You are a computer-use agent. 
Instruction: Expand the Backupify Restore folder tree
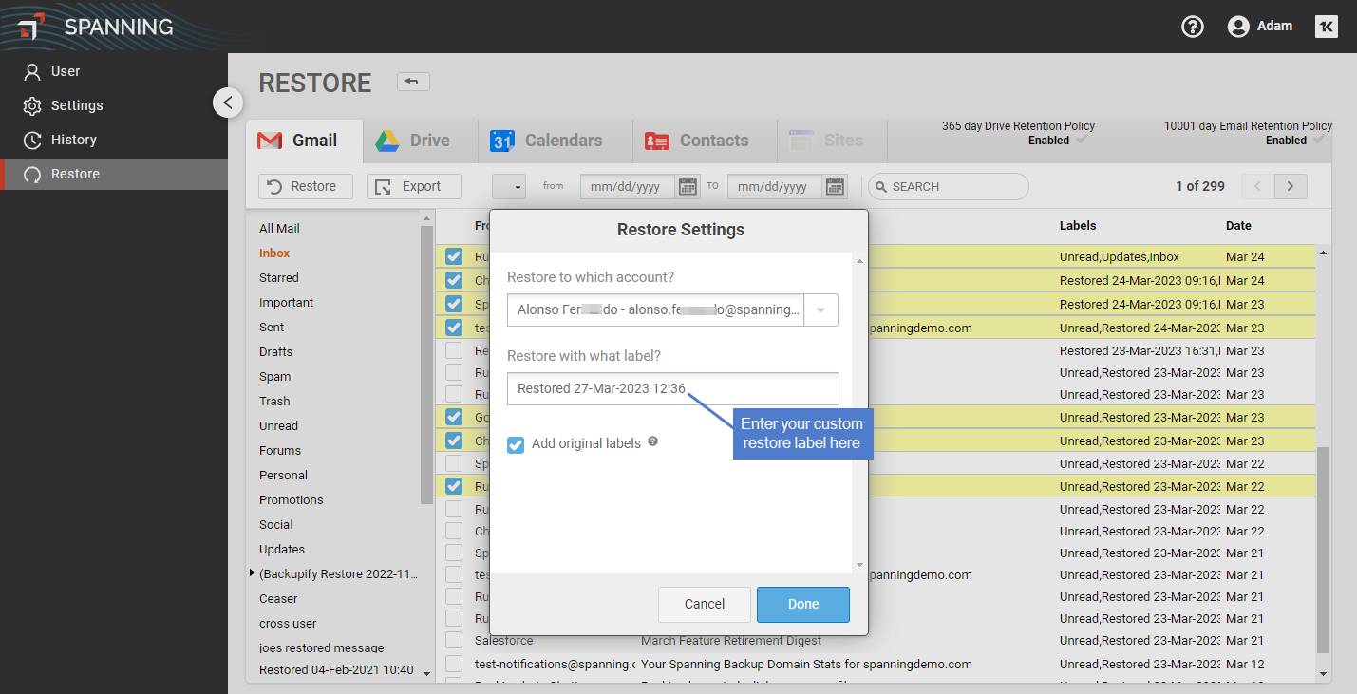[252, 573]
